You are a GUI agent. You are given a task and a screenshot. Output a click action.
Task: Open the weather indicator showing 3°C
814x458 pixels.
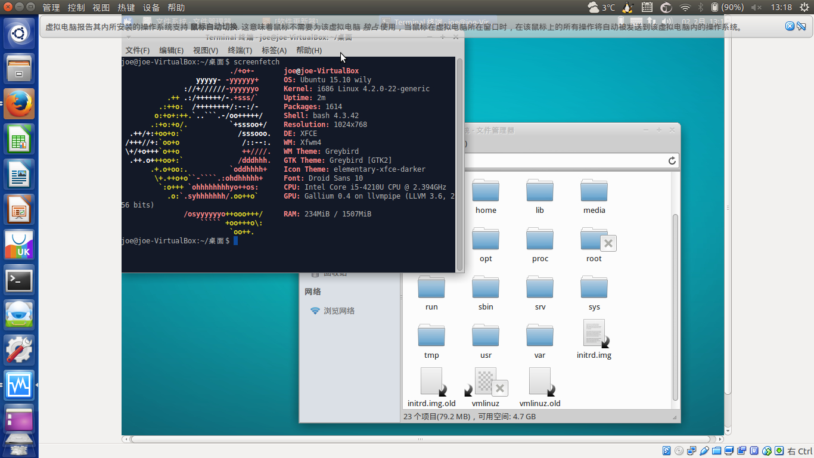click(601, 7)
